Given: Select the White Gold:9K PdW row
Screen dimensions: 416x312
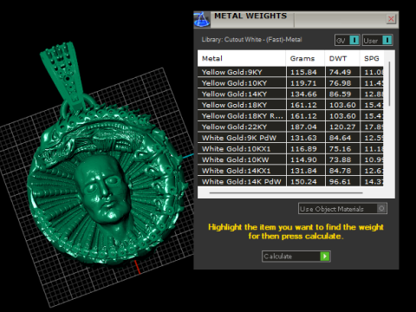Looking at the screenshot, I should (x=290, y=138).
